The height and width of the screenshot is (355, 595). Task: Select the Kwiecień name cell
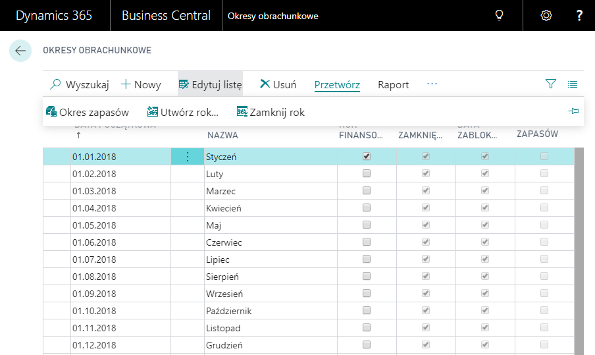[271, 207]
